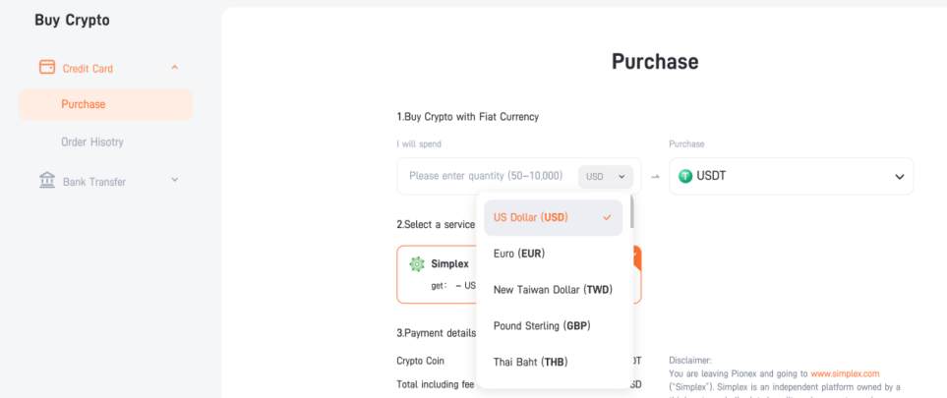Choose Euro (EUR) from currency list
This screenshot has height=398, width=947.
click(x=554, y=254)
